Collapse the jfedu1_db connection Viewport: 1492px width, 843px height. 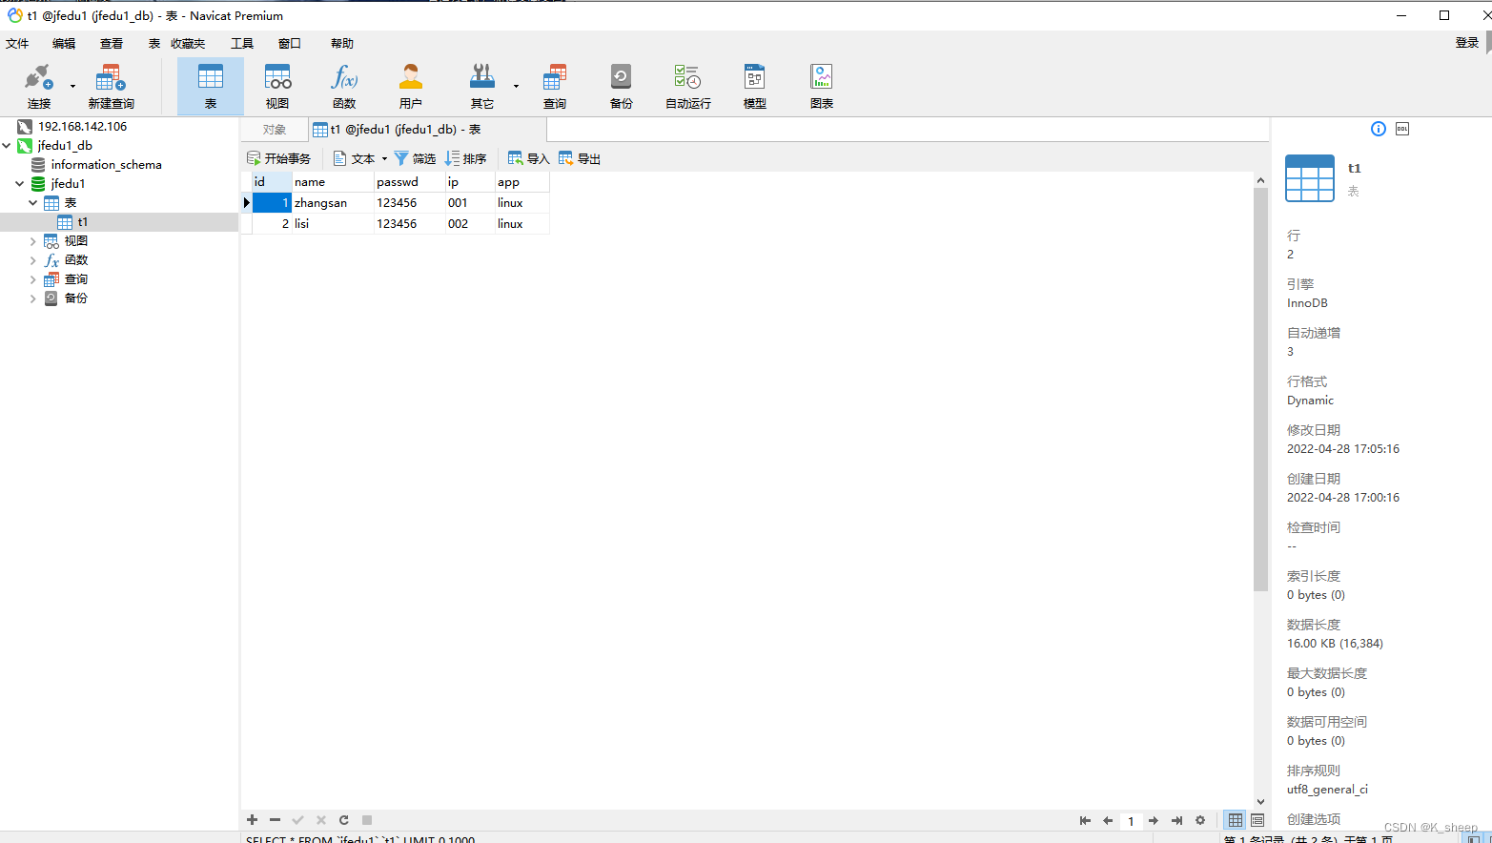pyautogui.click(x=7, y=146)
